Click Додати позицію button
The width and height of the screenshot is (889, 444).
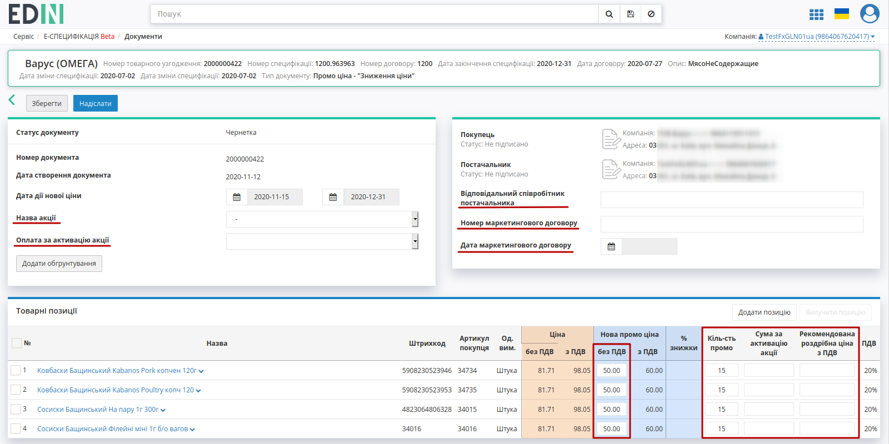pyautogui.click(x=765, y=312)
